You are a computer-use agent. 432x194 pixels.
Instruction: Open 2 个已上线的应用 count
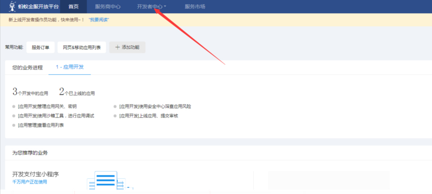point(77,92)
